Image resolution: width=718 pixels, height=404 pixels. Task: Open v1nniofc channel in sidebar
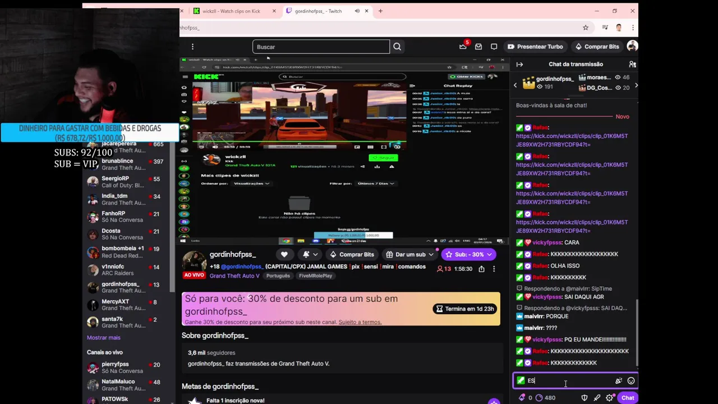[127, 270]
